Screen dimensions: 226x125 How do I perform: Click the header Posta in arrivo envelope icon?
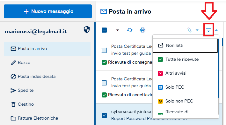tap(104, 11)
